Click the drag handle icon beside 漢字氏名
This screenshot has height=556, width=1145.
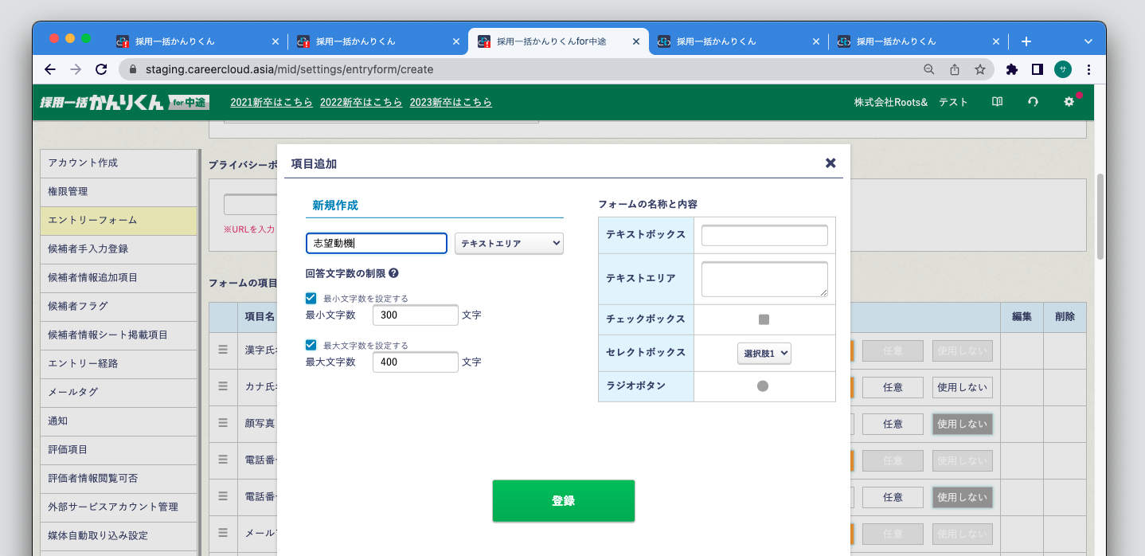pyautogui.click(x=223, y=350)
